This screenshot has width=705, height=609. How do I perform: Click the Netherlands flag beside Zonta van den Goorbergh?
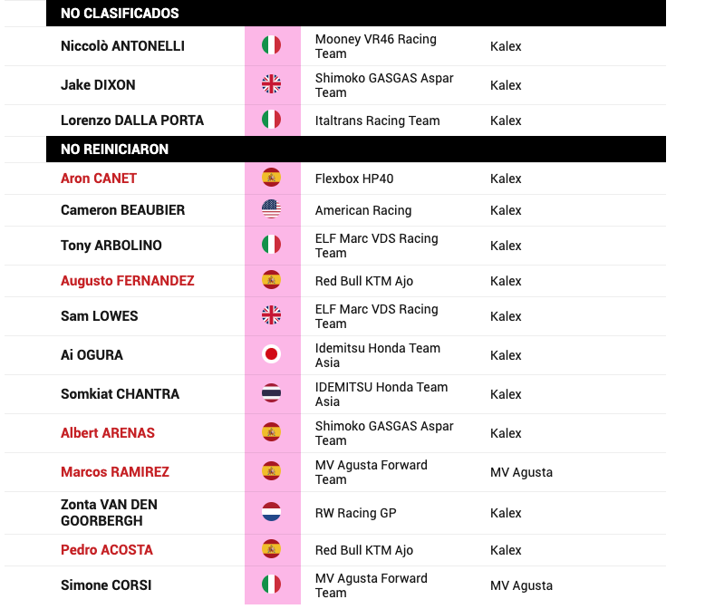(x=271, y=512)
